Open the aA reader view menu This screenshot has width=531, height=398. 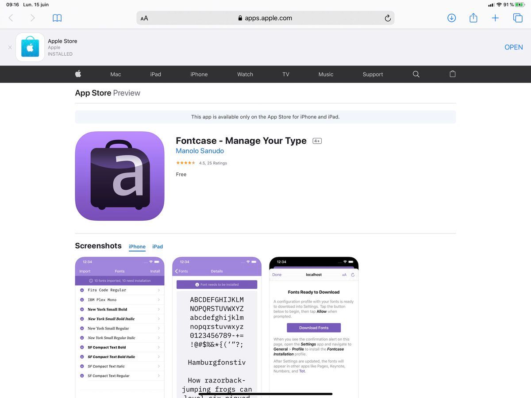click(144, 18)
